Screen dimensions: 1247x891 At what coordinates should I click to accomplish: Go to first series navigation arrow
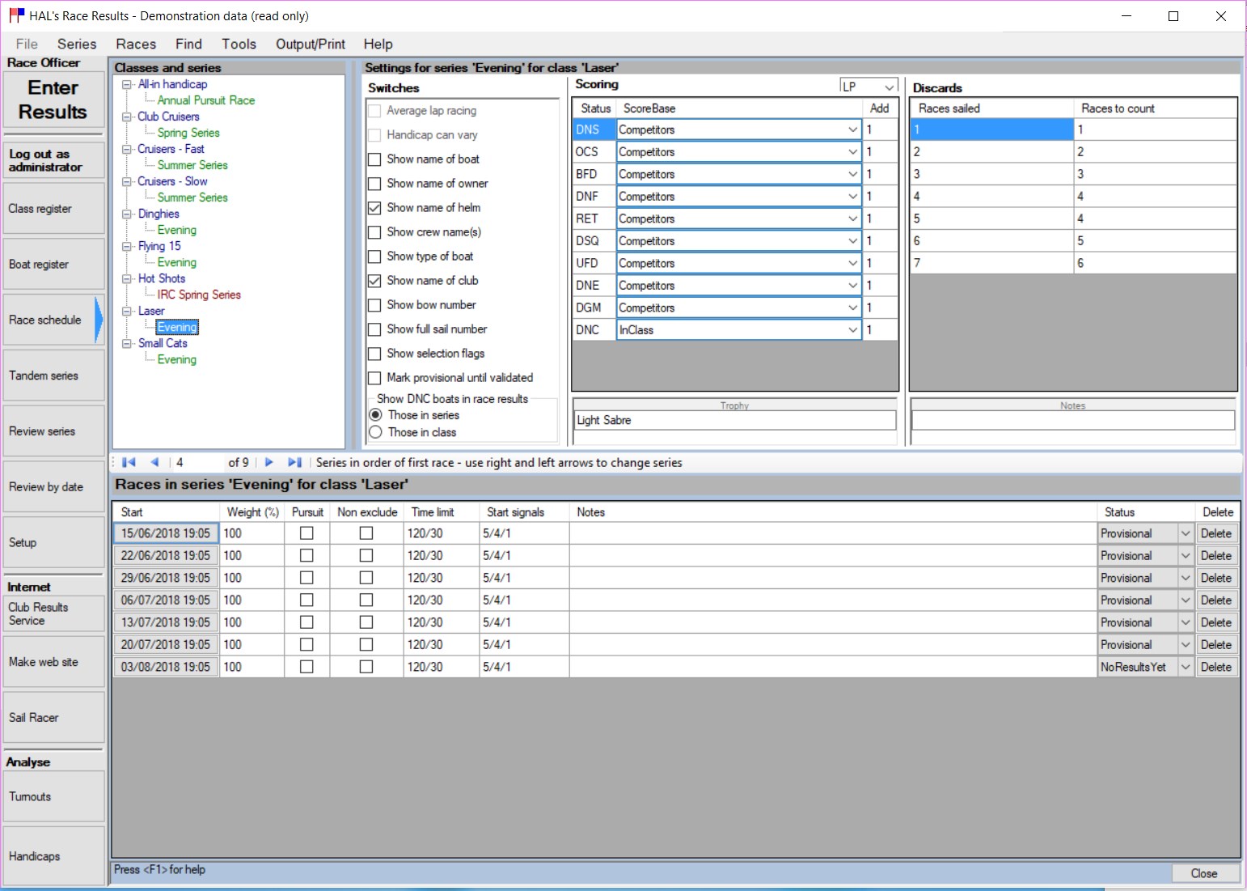[129, 462]
